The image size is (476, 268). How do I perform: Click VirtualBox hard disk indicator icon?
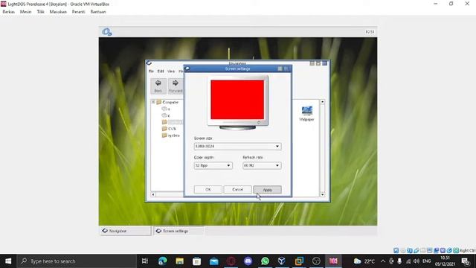[x=396, y=250]
